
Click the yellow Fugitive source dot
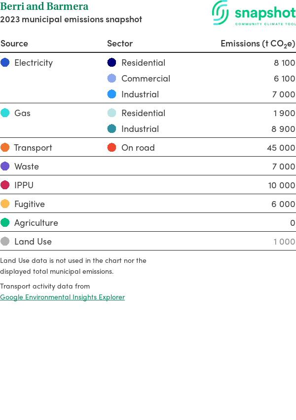[x=5, y=204]
